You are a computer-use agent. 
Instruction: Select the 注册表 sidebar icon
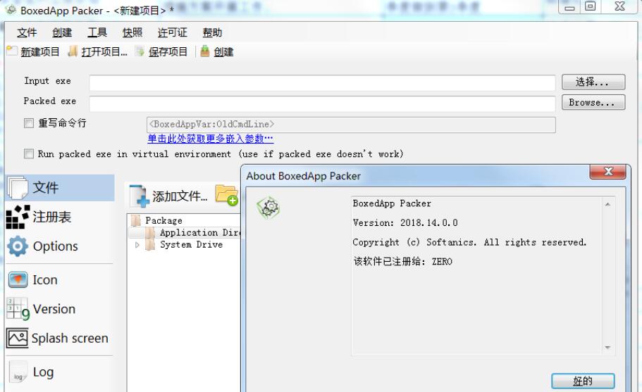18,217
